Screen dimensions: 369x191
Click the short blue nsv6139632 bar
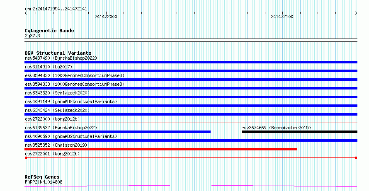(118, 132)
